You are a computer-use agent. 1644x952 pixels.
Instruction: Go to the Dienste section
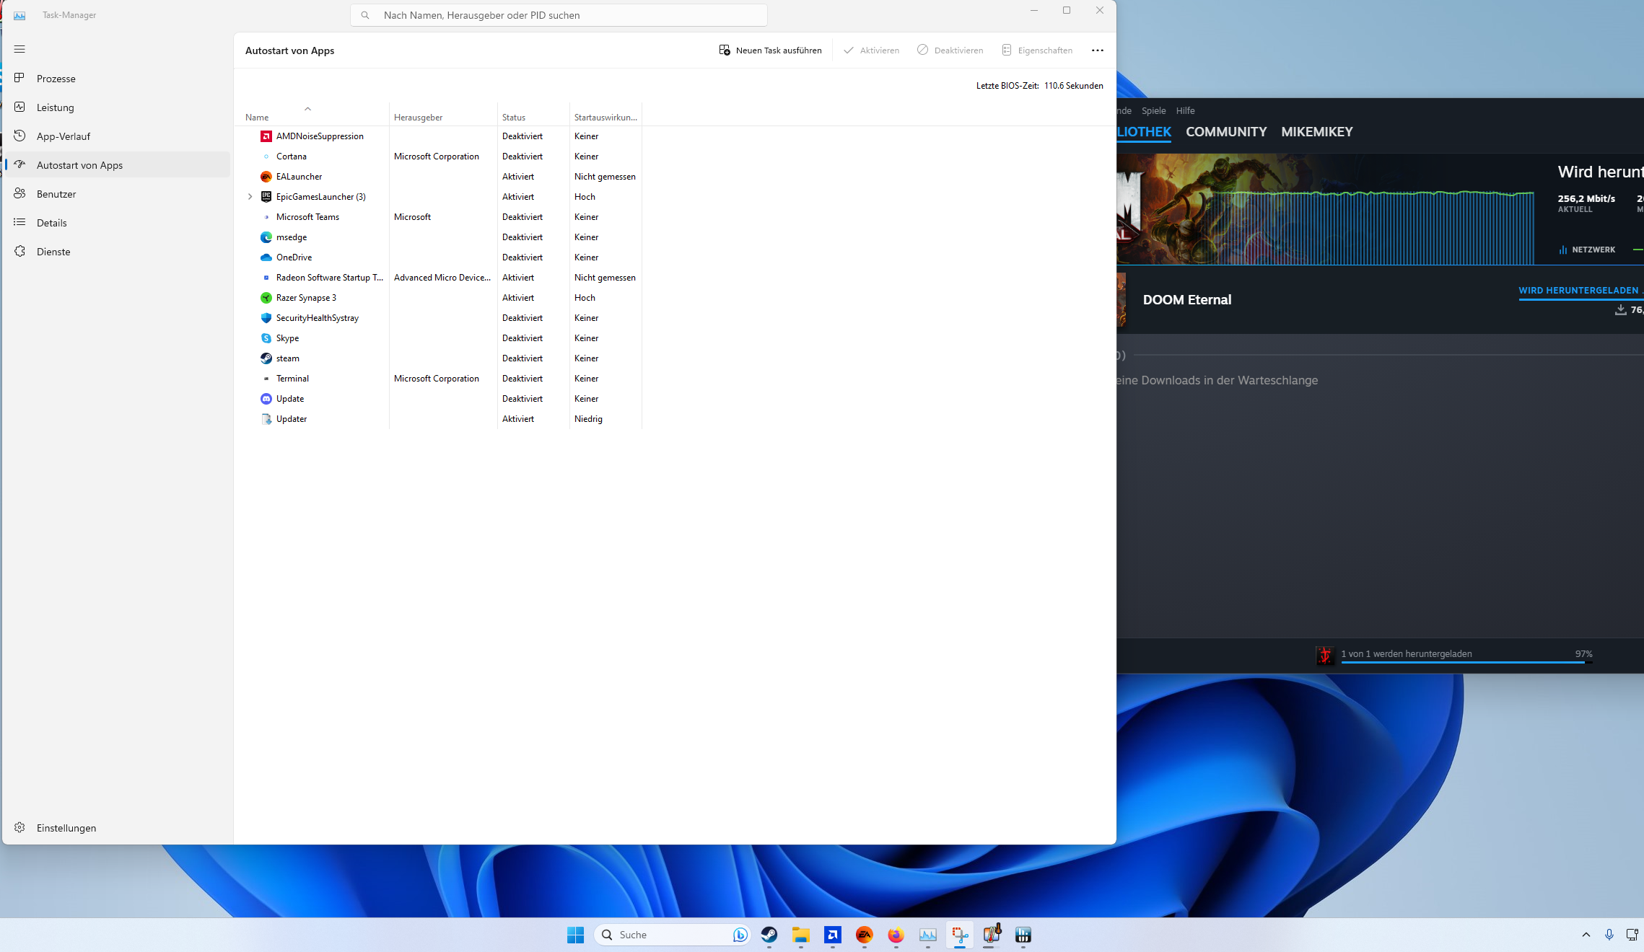(53, 252)
